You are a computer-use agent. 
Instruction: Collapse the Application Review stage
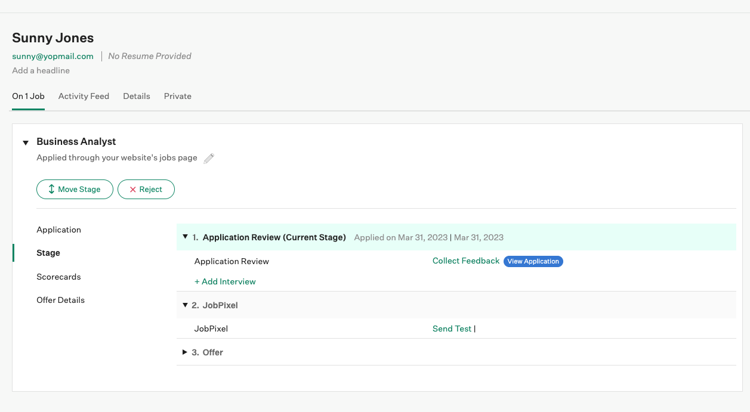[x=185, y=237]
